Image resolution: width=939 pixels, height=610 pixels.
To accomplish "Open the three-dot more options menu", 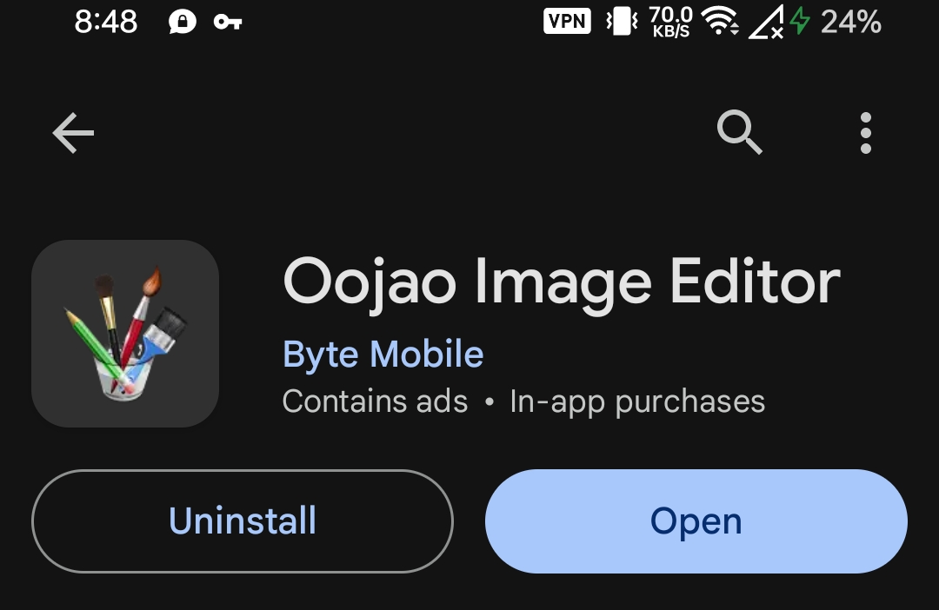I will point(865,134).
